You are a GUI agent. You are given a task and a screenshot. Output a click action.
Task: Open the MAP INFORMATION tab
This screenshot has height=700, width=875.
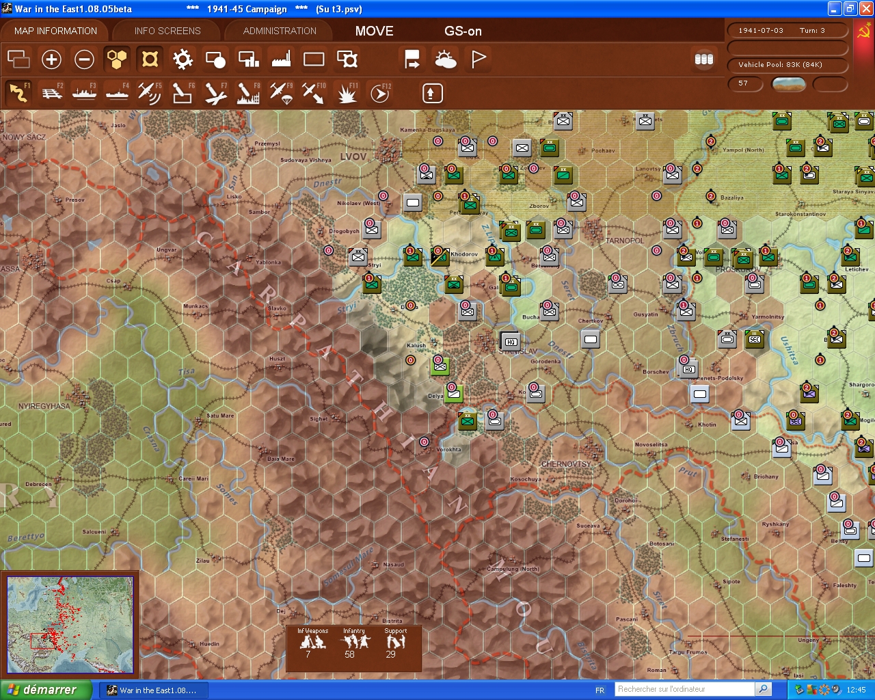click(x=55, y=31)
